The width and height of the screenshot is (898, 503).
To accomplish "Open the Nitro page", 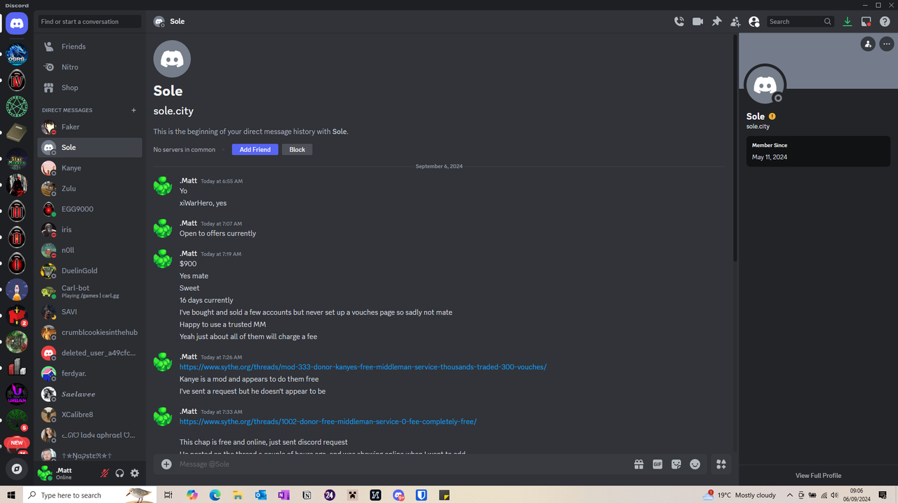I will (90, 67).
